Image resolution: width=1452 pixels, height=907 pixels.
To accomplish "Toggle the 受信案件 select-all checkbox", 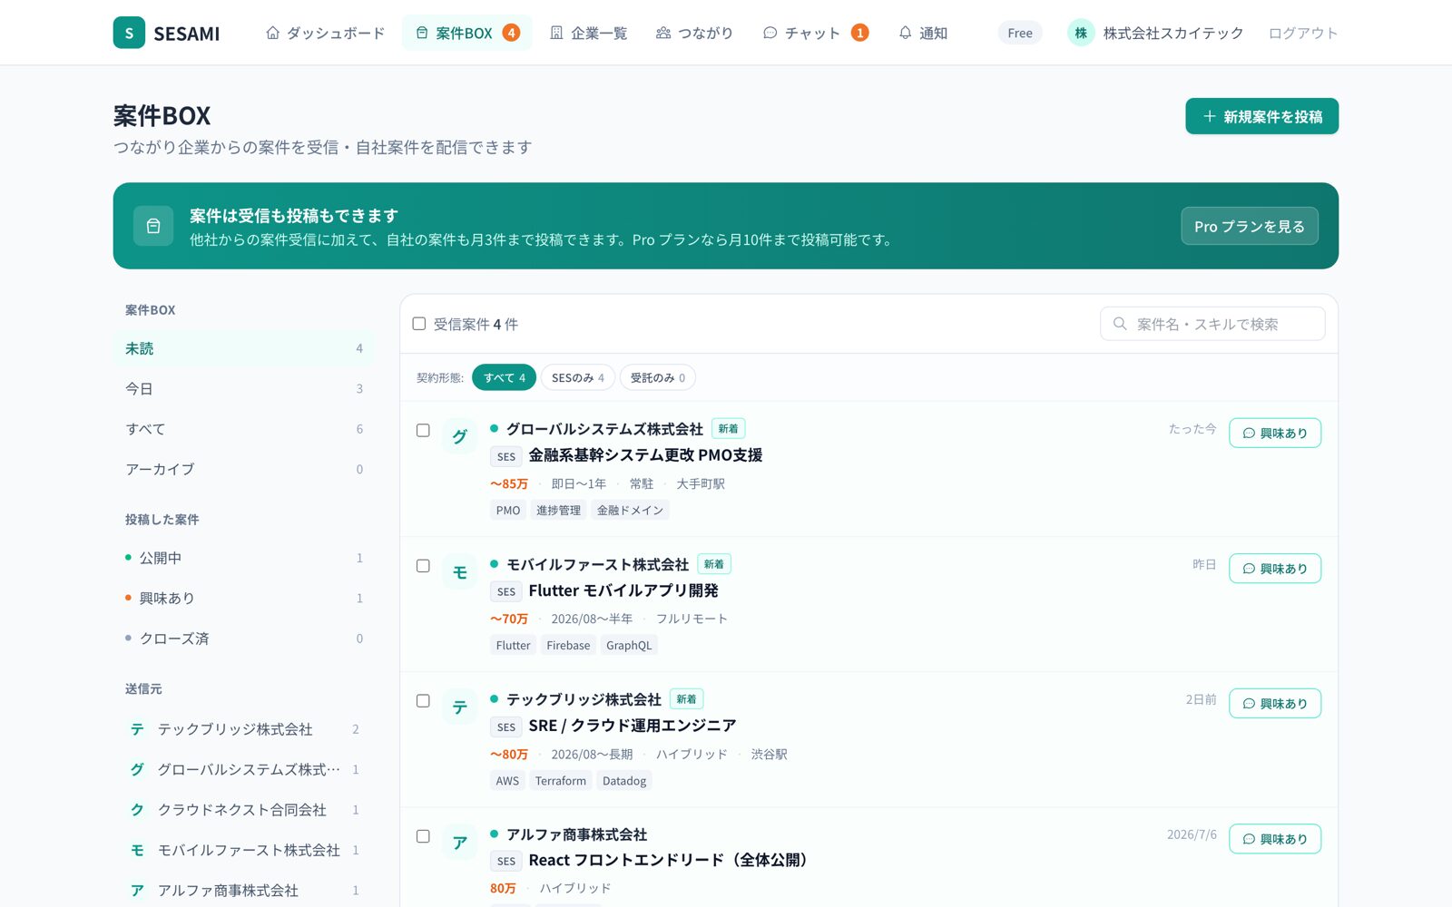I will [x=419, y=324].
